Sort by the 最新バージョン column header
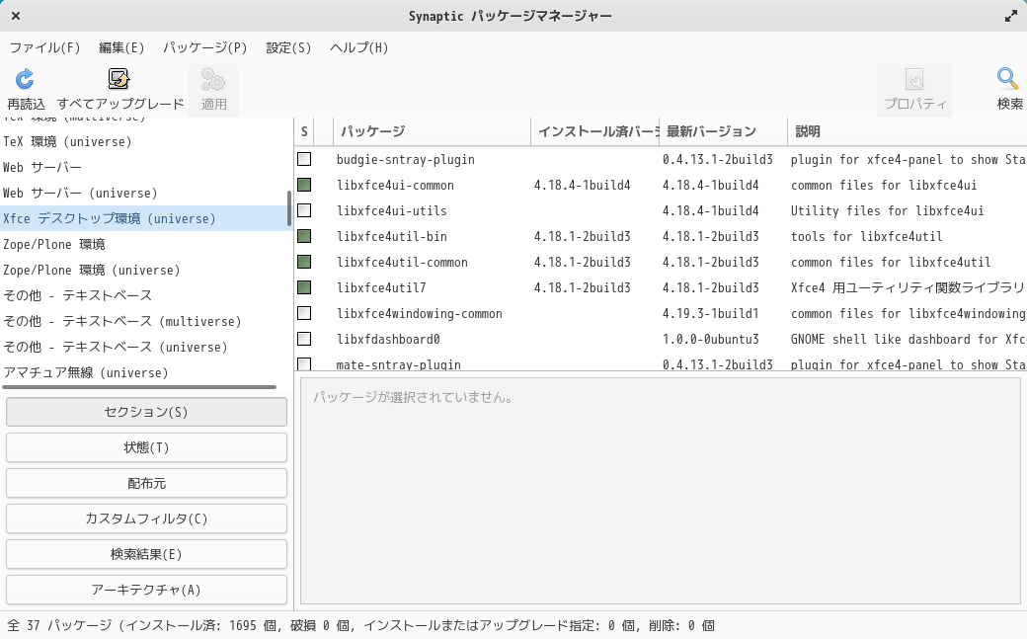The image size is (1027, 639). (x=723, y=131)
